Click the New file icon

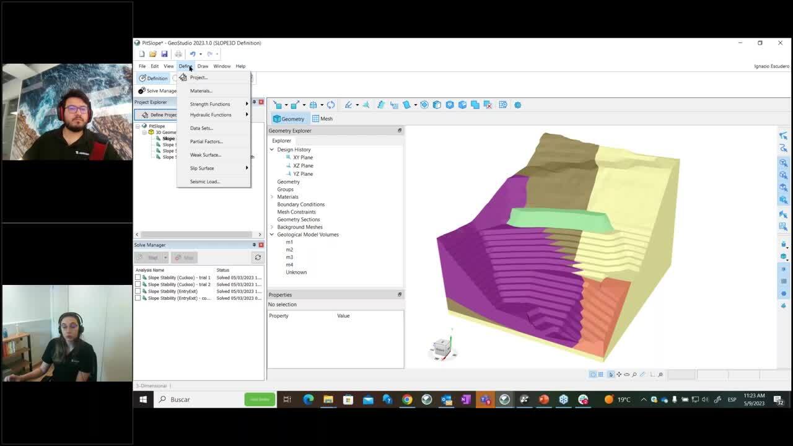coord(142,54)
